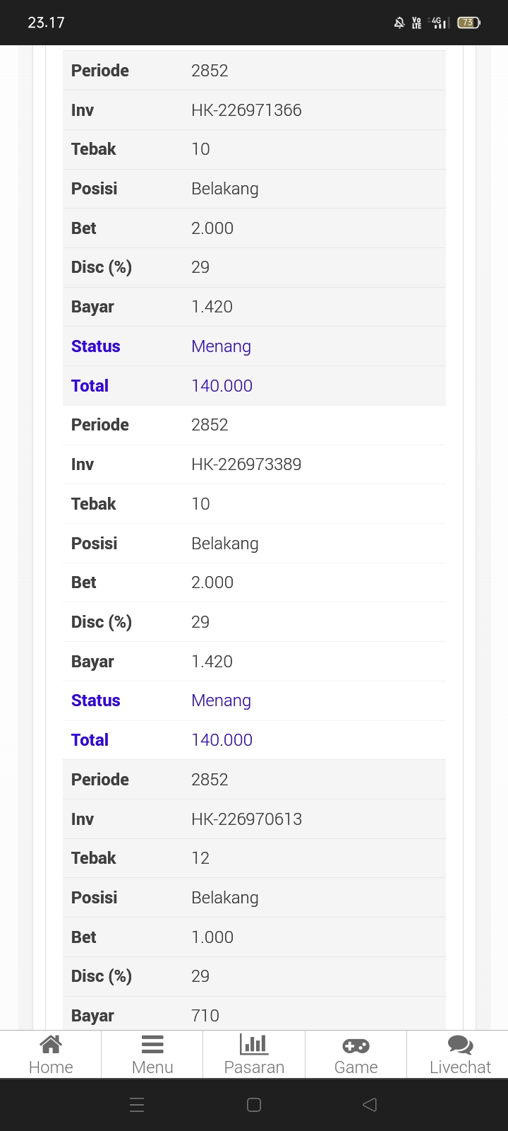
Task: Tap invoice number HK-226970613
Action: tap(246, 819)
